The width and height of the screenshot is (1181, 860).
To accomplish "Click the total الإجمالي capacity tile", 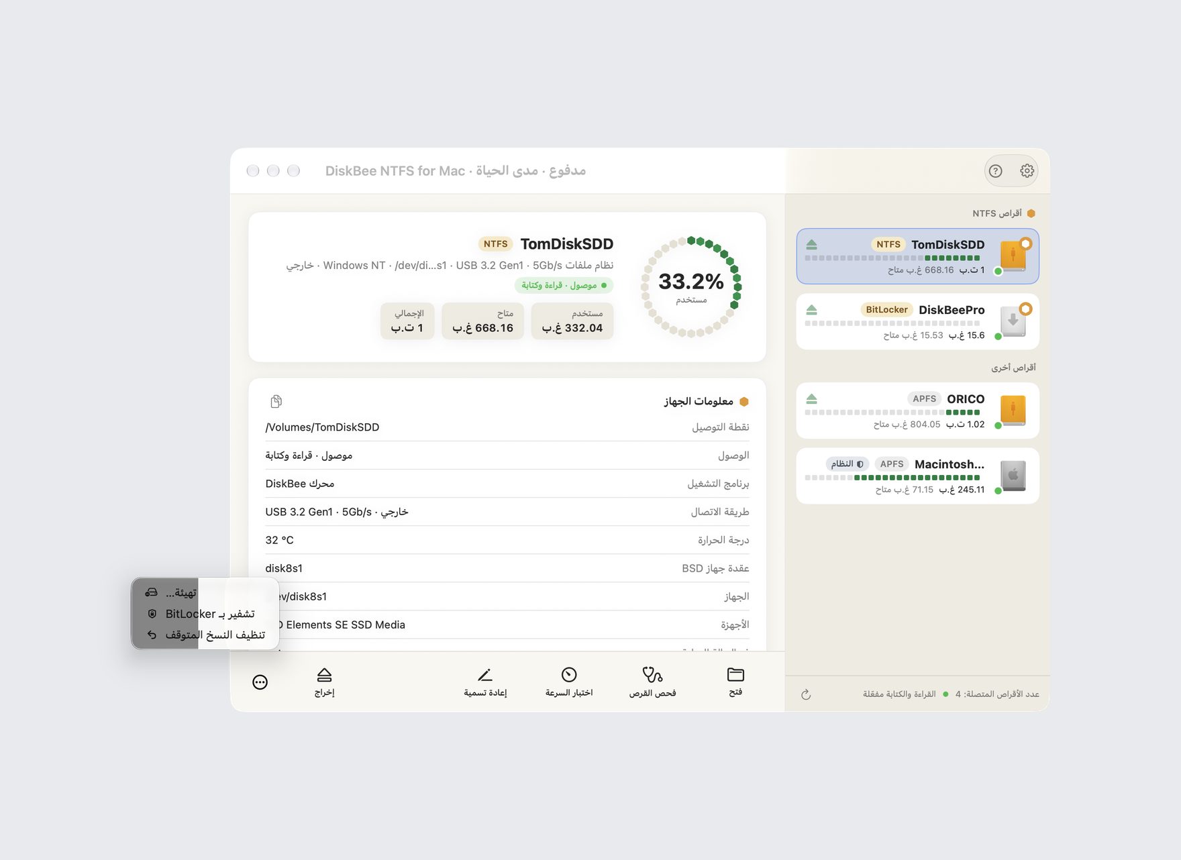I will pos(407,321).
